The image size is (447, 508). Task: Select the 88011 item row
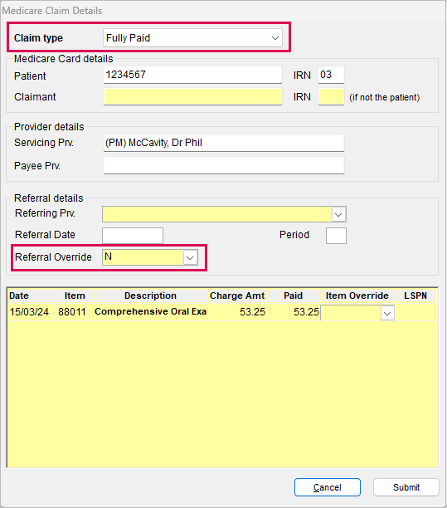pos(222,312)
